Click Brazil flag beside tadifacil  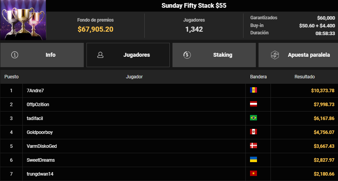253,118
